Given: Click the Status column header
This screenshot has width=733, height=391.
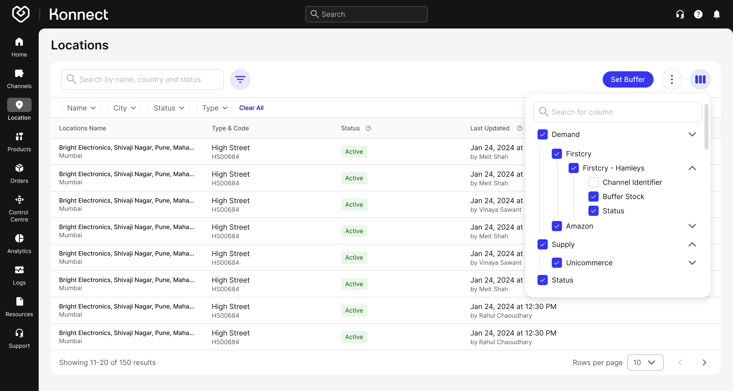Looking at the screenshot, I should (350, 128).
